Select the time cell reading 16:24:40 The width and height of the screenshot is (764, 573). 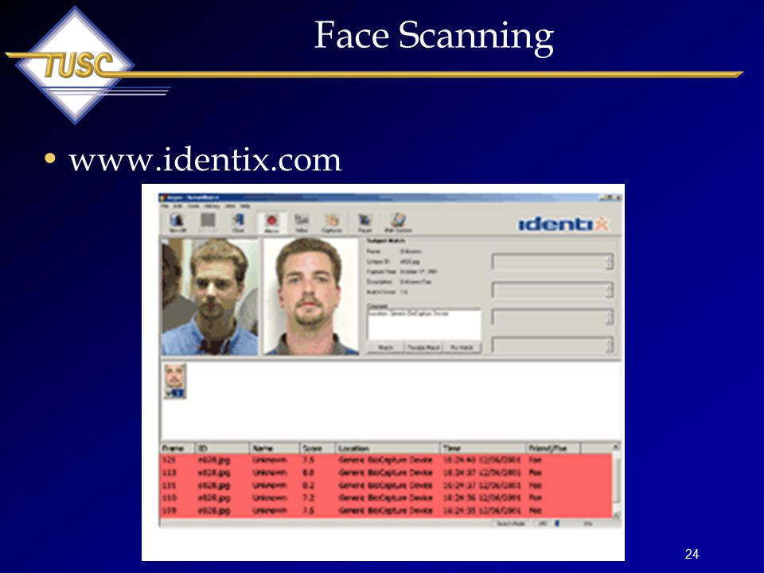[482, 460]
